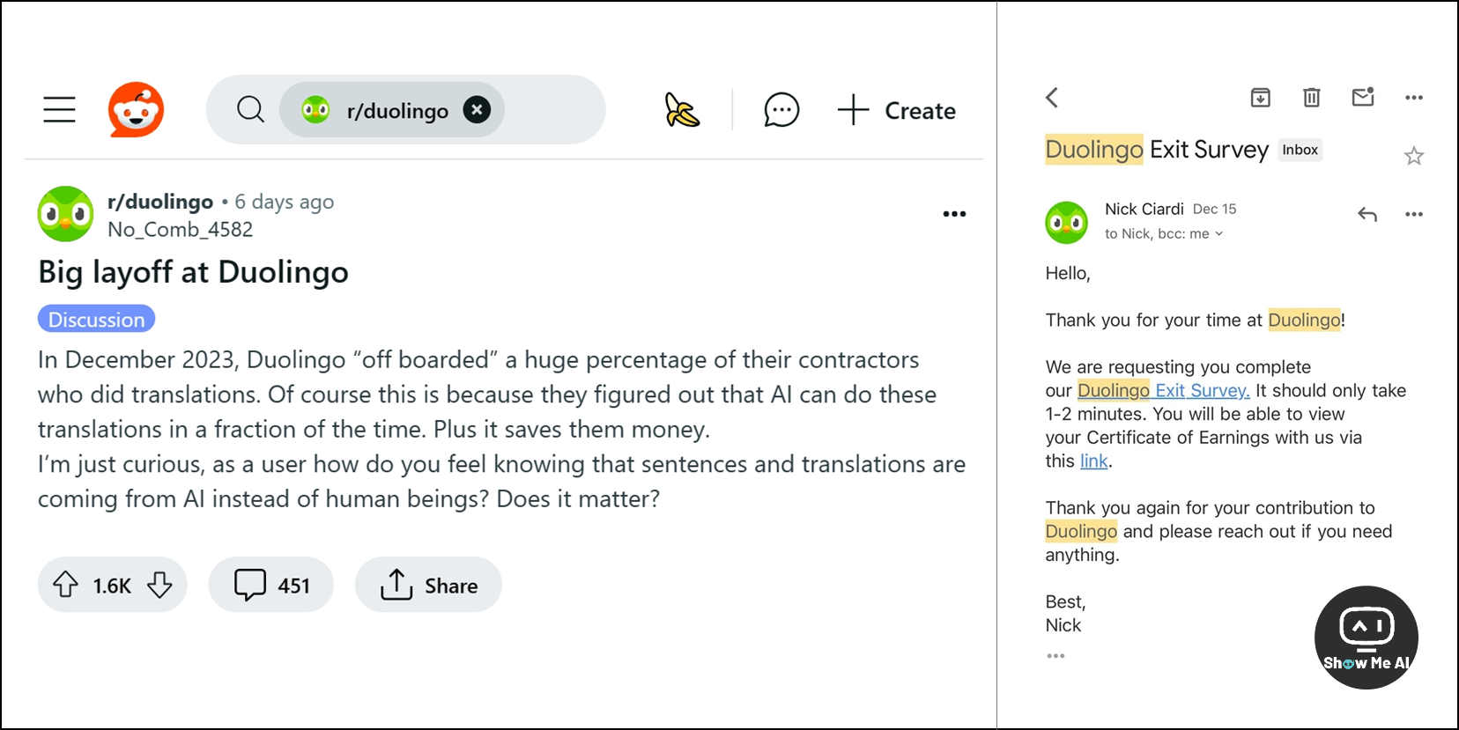Open the Duolingo Exit Survey link
This screenshot has height=730, width=1459.
coord(1164,390)
